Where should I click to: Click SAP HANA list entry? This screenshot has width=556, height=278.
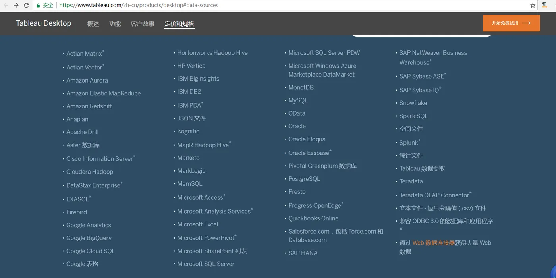303,253
